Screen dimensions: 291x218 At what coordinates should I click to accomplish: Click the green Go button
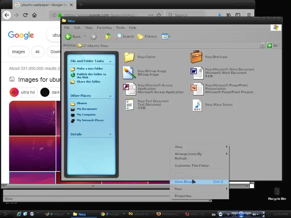(x=272, y=45)
